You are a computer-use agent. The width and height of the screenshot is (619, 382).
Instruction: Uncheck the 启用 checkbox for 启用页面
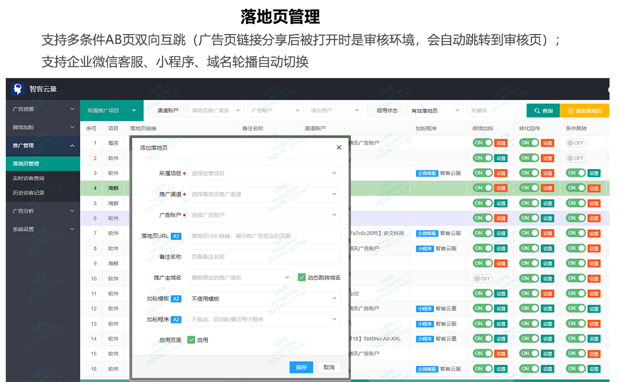tap(191, 340)
